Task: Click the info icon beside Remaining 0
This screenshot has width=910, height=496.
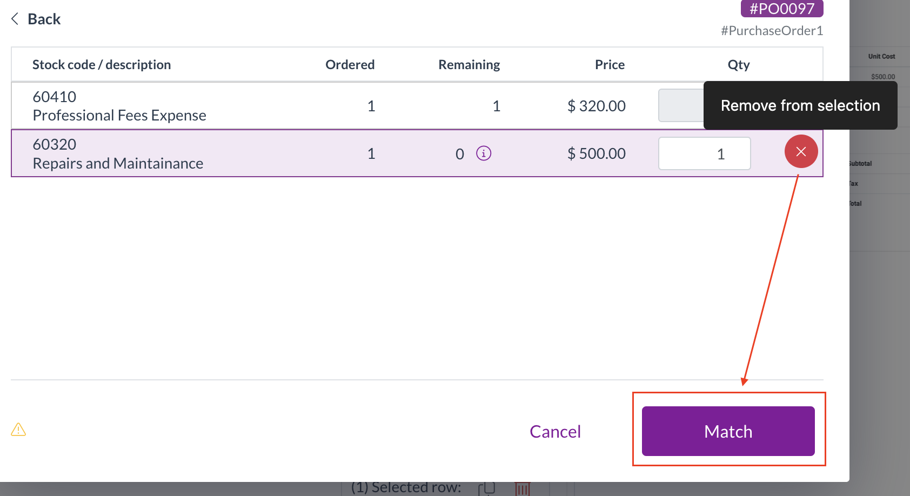Action: click(x=484, y=153)
